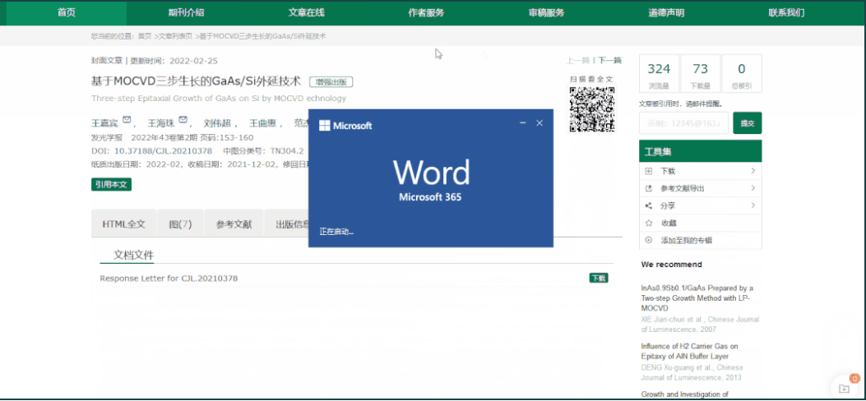Click the export icon beside 参考文献导出
The height and width of the screenshot is (401, 866).
[x=649, y=188]
